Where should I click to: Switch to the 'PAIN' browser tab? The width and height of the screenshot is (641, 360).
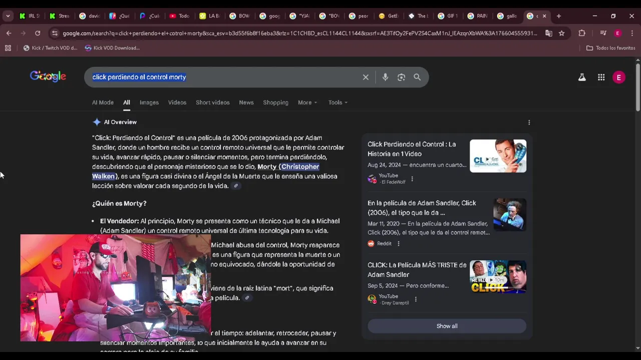(477, 16)
